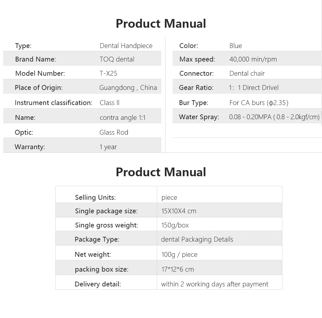The height and width of the screenshot is (318, 322).
Task: Select the For CA burs value
Action: [x=259, y=102]
